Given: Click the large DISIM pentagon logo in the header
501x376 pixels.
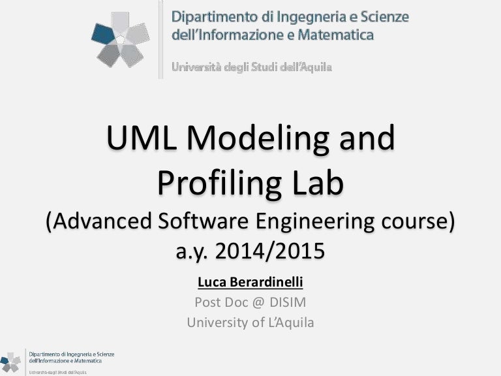Looking at the screenshot, I should coord(121,40).
